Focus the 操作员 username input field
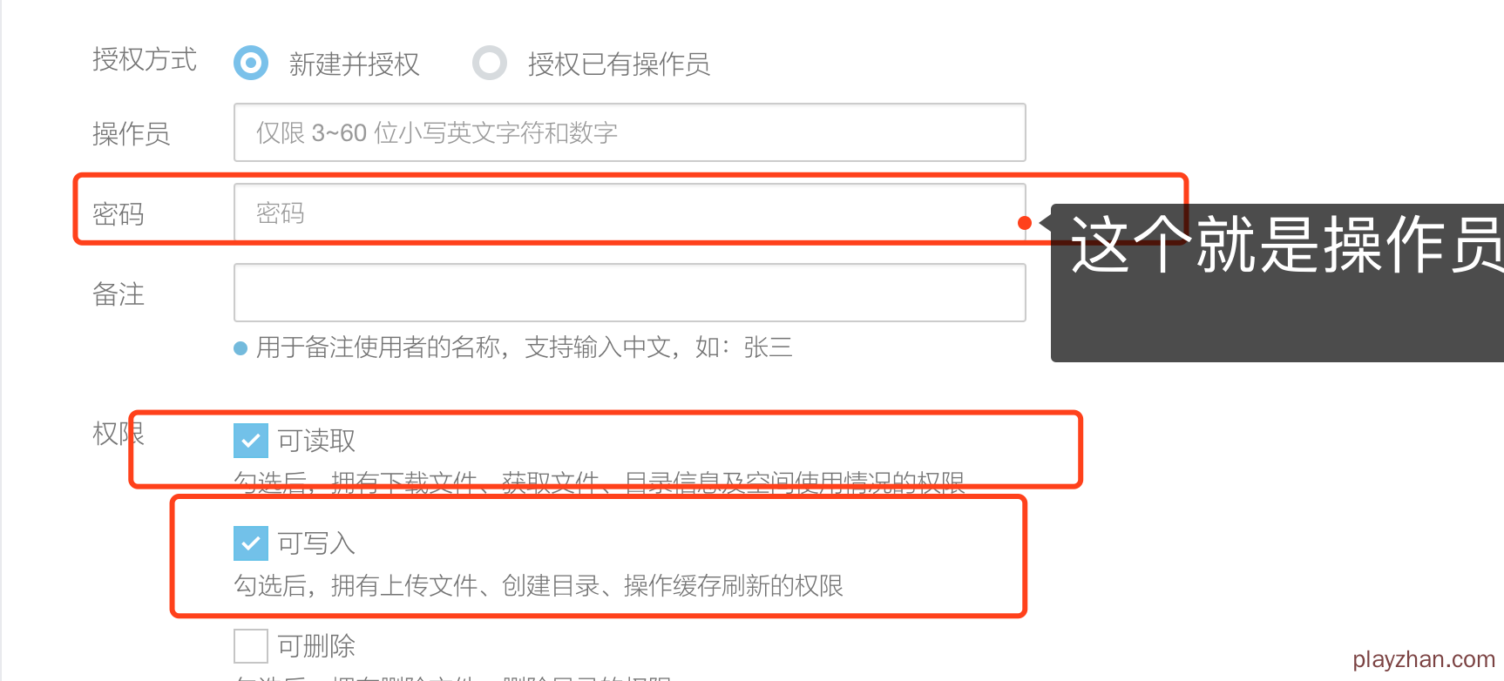 click(x=630, y=132)
